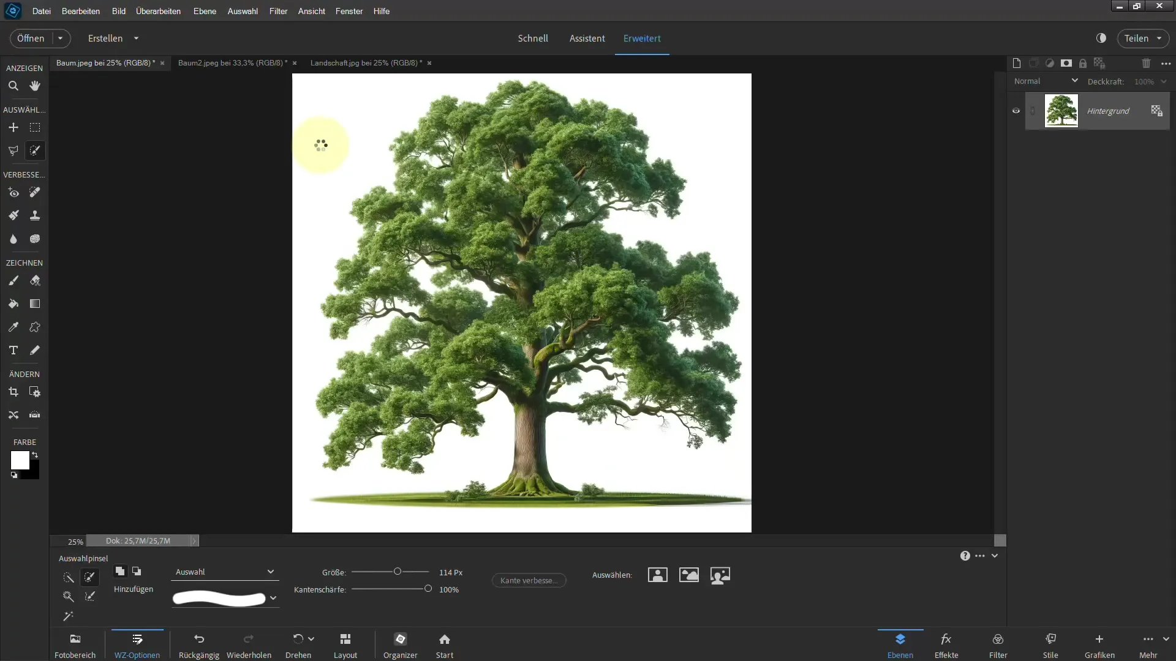Click the select subject Auswählen icon
Image resolution: width=1176 pixels, height=661 pixels.
pos(657,575)
